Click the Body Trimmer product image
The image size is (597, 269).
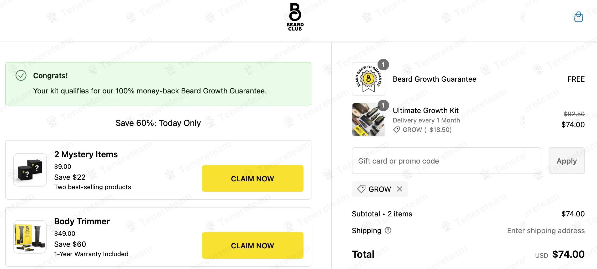[x=30, y=237]
